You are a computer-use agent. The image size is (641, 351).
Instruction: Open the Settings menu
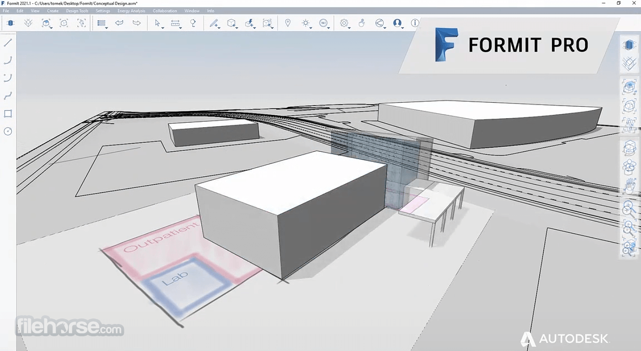coord(103,11)
